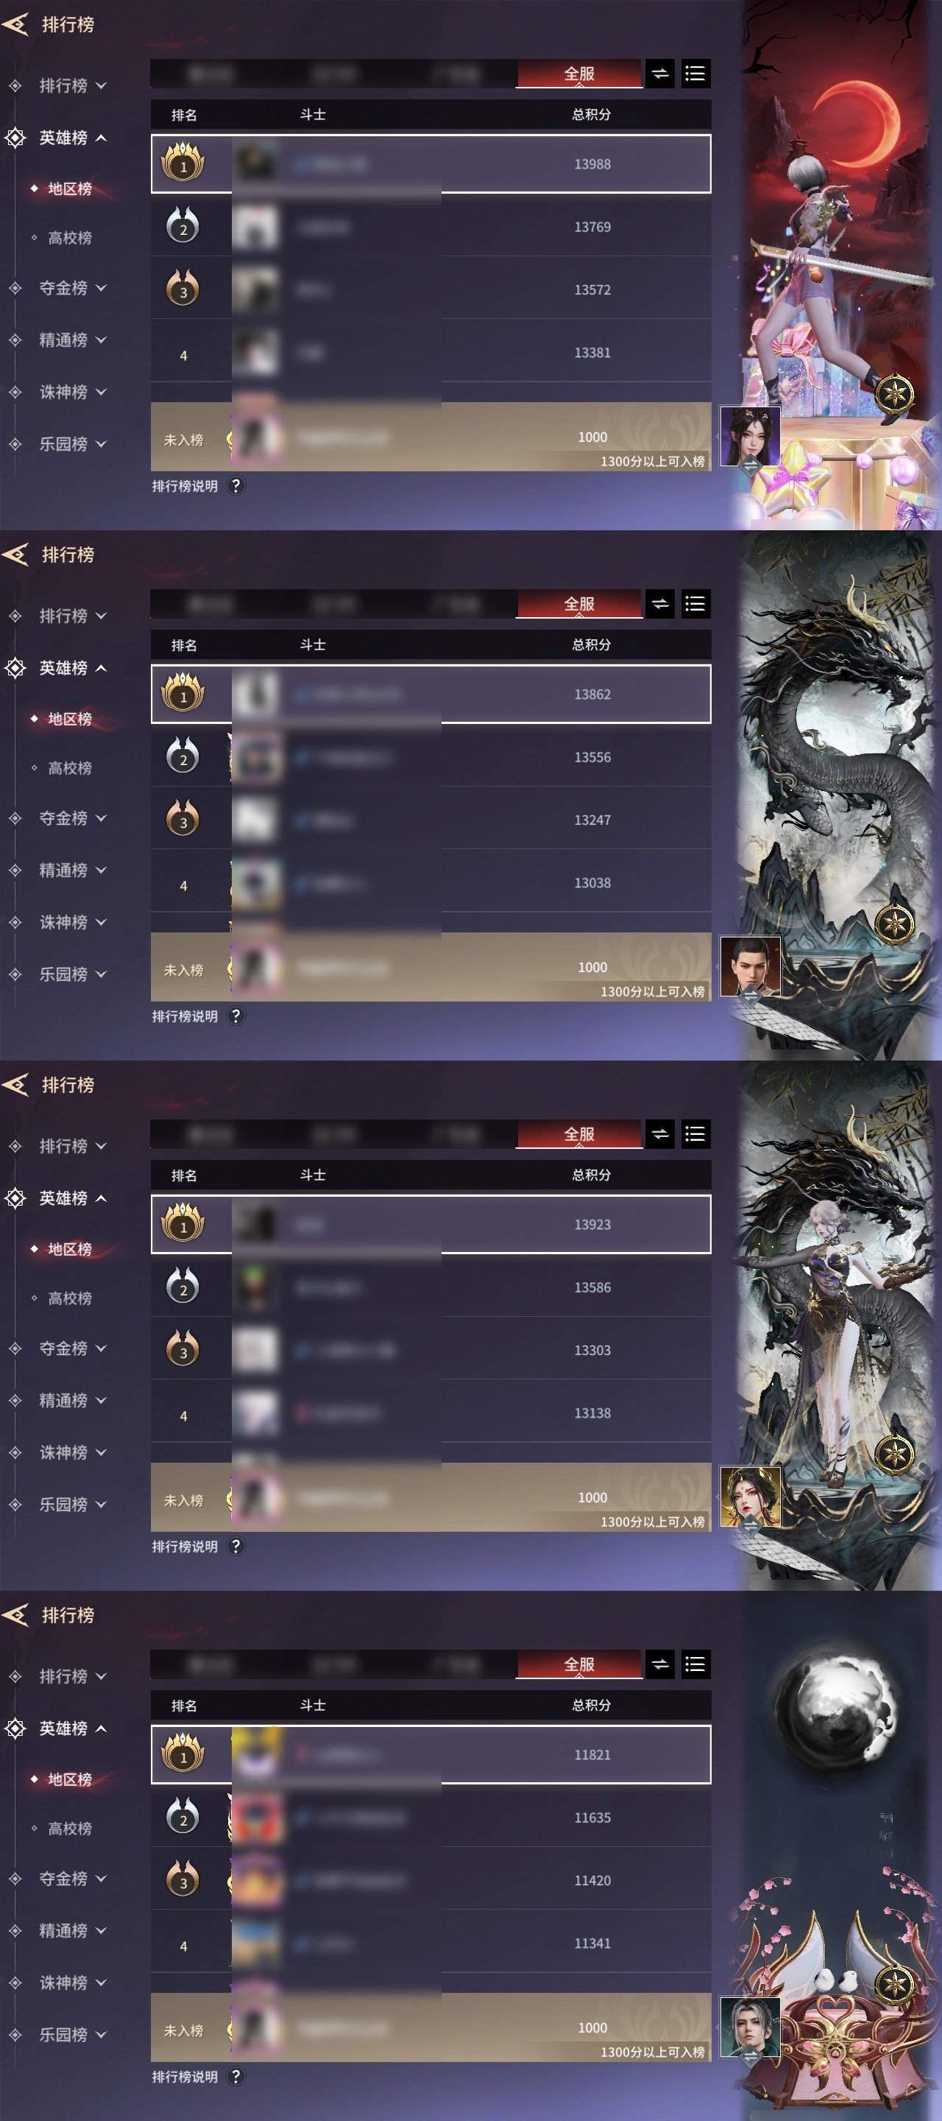Select the rank 4 row with score 13038
Viewport: 942px width, 2121px height.
[431, 883]
